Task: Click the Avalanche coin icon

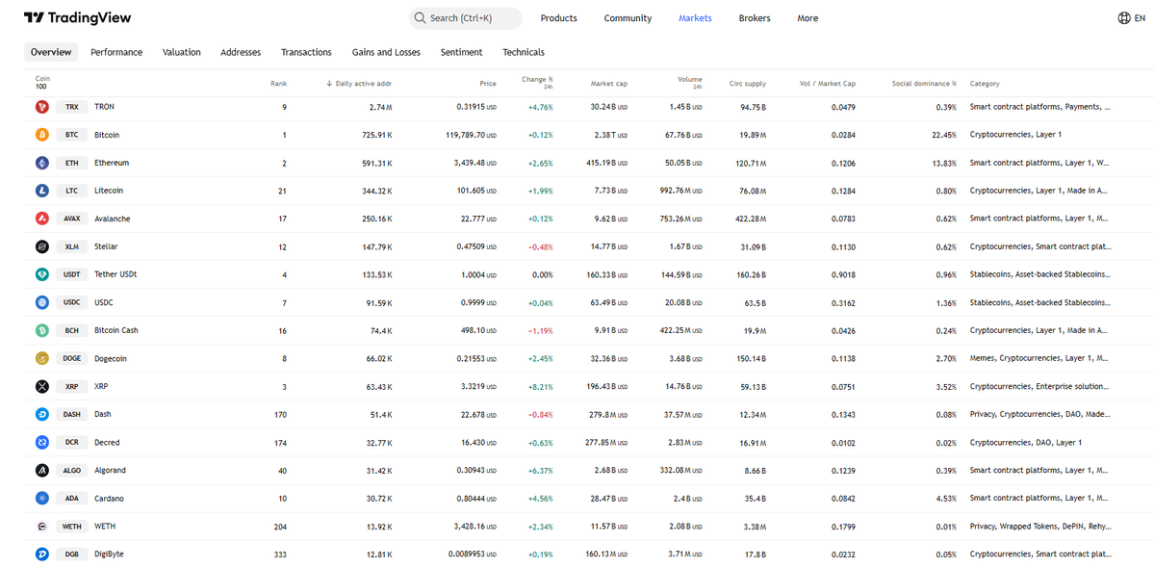Action: (x=42, y=219)
